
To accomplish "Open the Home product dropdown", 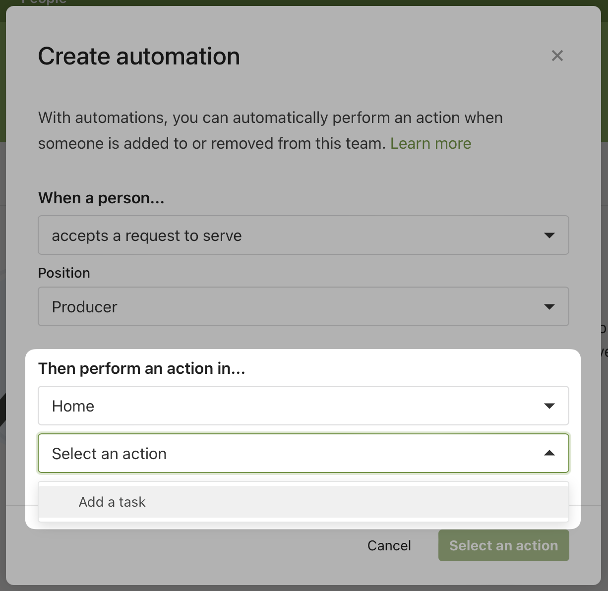I will [x=303, y=406].
